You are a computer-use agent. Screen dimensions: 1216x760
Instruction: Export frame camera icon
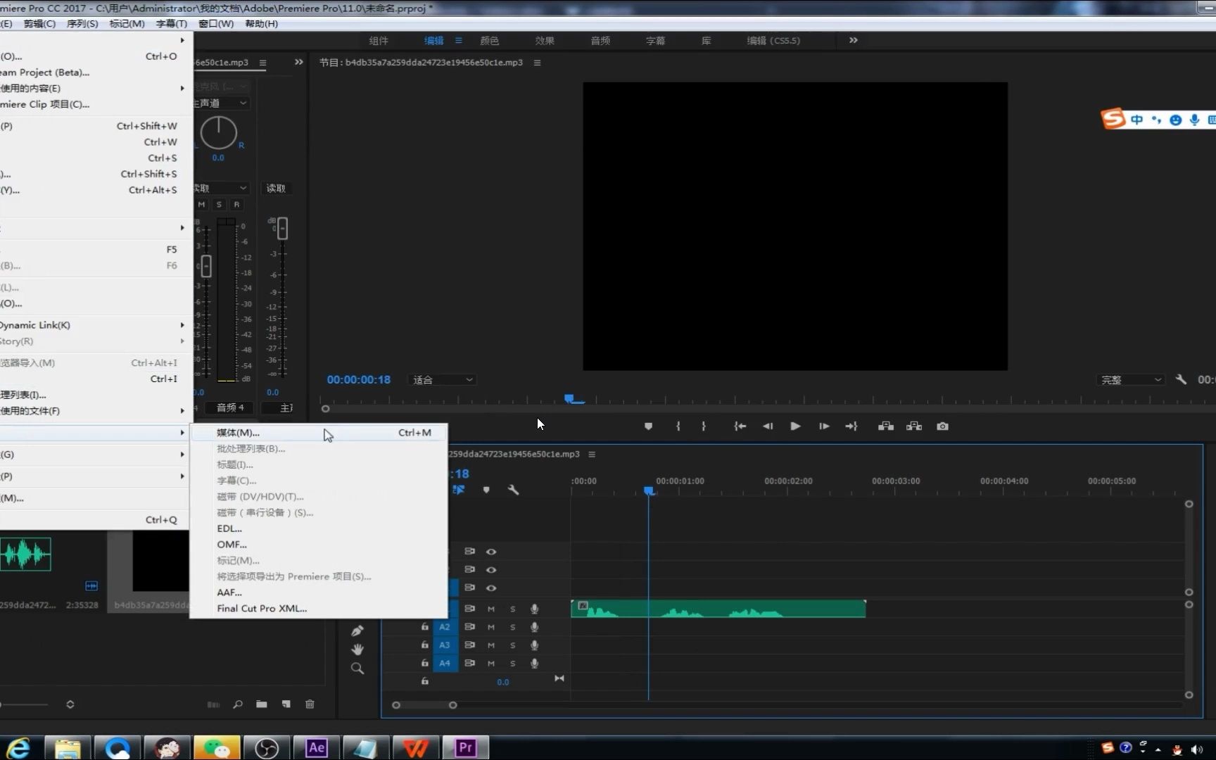point(943,426)
